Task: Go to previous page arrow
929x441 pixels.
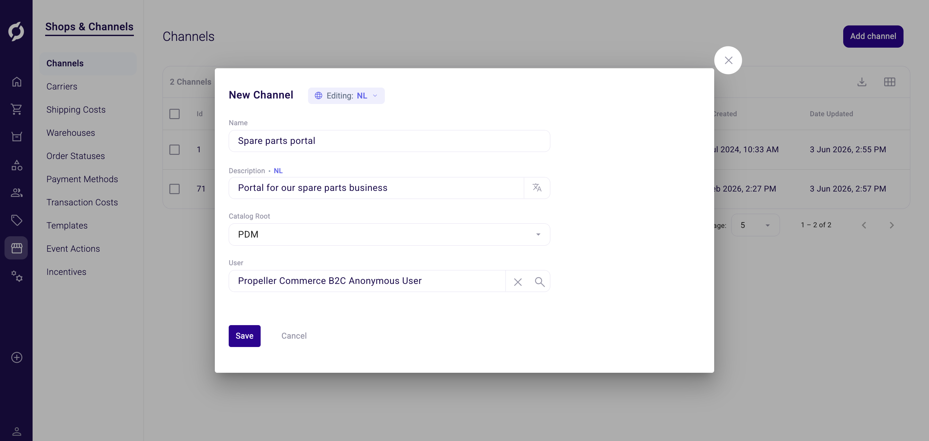Action: pos(864,225)
